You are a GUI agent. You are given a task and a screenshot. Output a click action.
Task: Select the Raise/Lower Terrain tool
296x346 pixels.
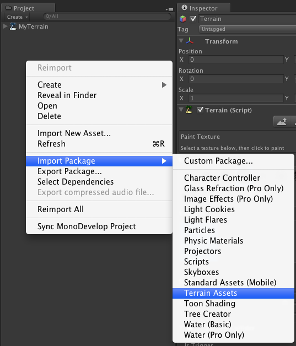(x=282, y=122)
